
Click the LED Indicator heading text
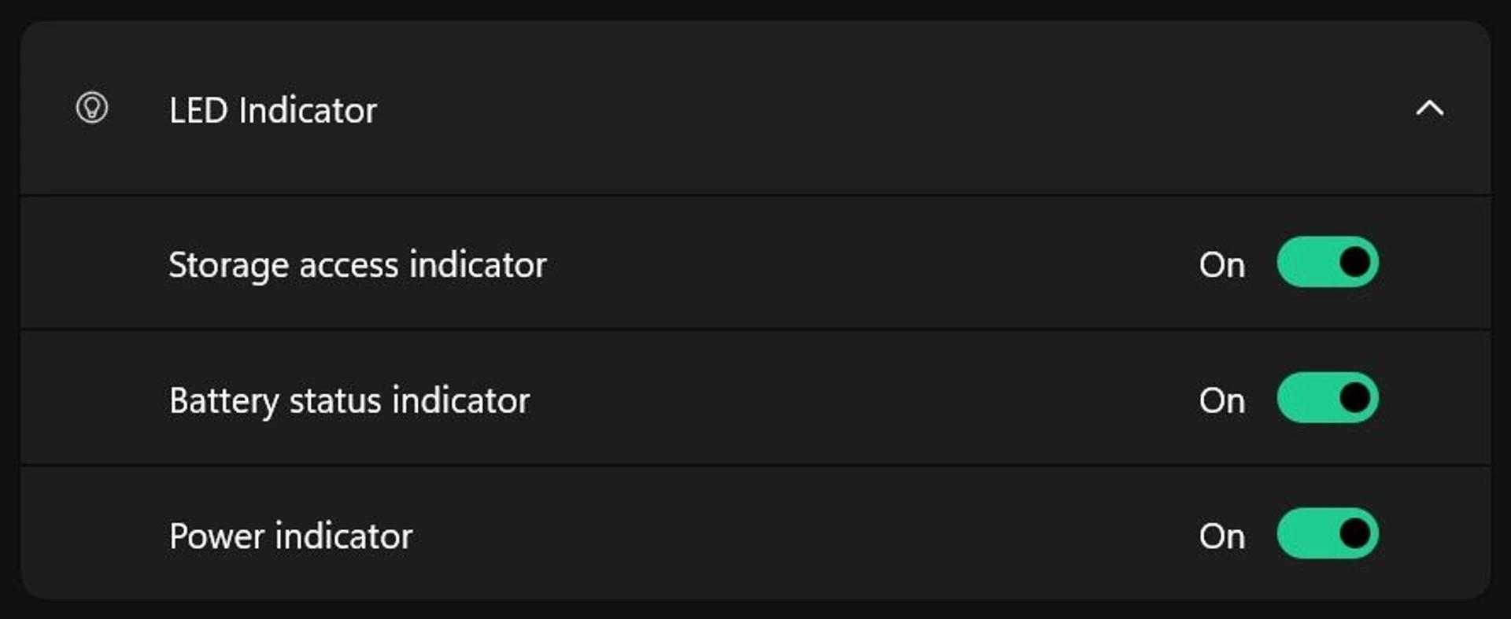[272, 110]
